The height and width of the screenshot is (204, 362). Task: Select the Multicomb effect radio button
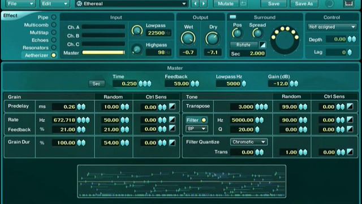(54, 25)
